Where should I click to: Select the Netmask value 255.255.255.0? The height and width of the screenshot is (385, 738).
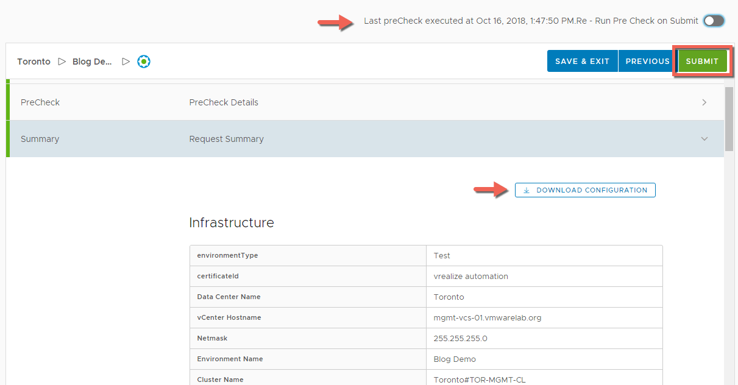(460, 338)
